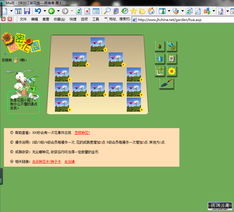
Task: Open the 选项 menu
Action: (84, 19)
